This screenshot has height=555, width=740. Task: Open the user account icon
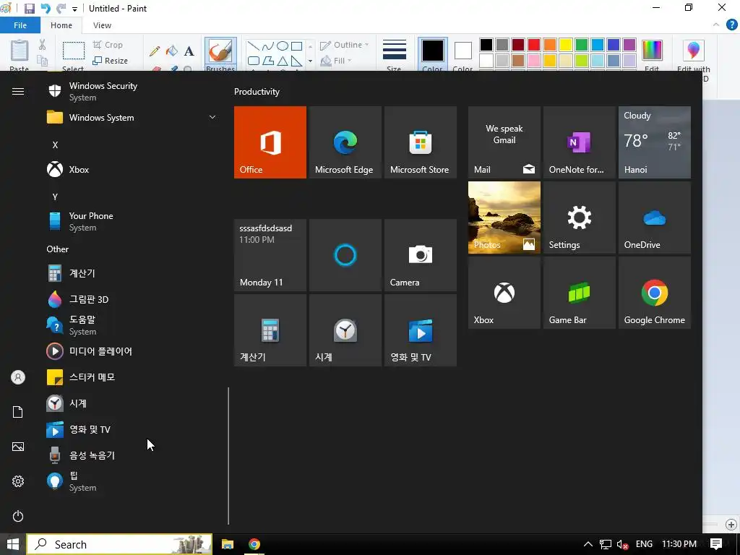click(x=18, y=377)
